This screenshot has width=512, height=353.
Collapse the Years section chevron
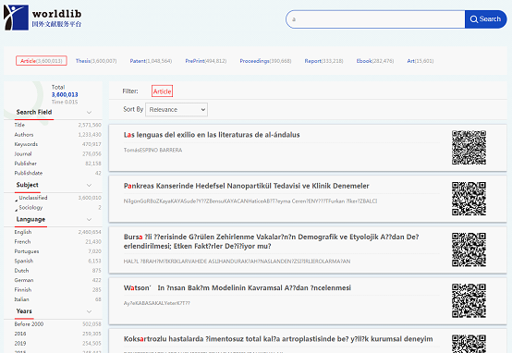(89, 311)
